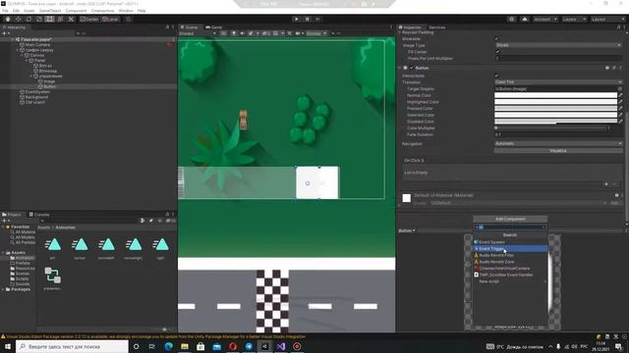Pick Disabled Color with eyedropper
The image size is (629, 353).
click(620, 122)
